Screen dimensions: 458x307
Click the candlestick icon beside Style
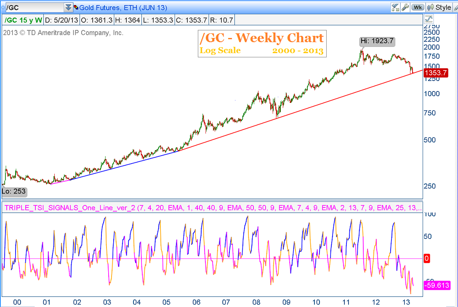pyautogui.click(x=431, y=7)
